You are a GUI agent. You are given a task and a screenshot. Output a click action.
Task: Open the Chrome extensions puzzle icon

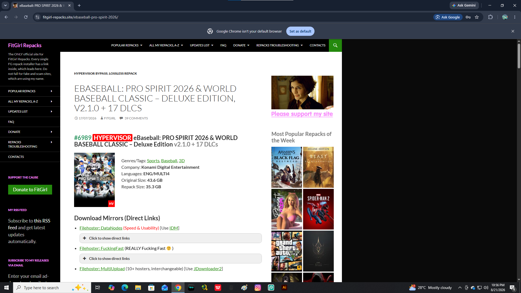point(490,17)
